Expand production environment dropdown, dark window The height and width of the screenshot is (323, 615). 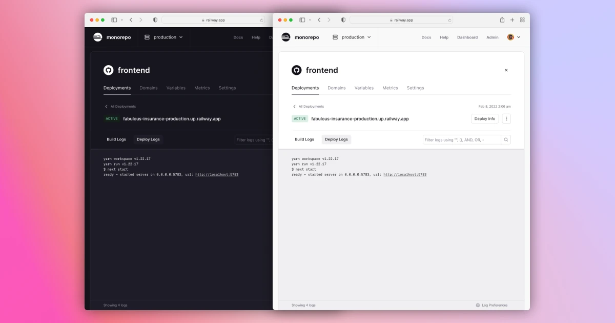[163, 37]
